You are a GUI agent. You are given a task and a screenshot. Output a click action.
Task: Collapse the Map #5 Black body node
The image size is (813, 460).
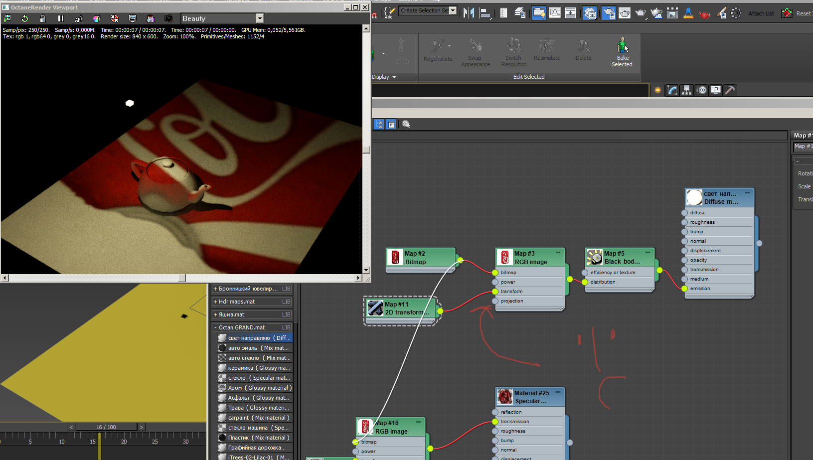click(648, 253)
